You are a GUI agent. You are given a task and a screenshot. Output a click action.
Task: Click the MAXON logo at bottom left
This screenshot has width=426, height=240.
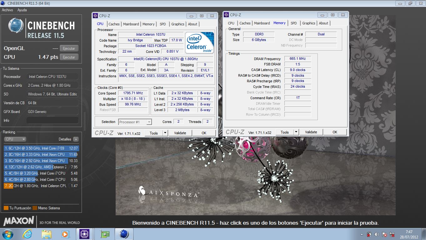click(18, 221)
